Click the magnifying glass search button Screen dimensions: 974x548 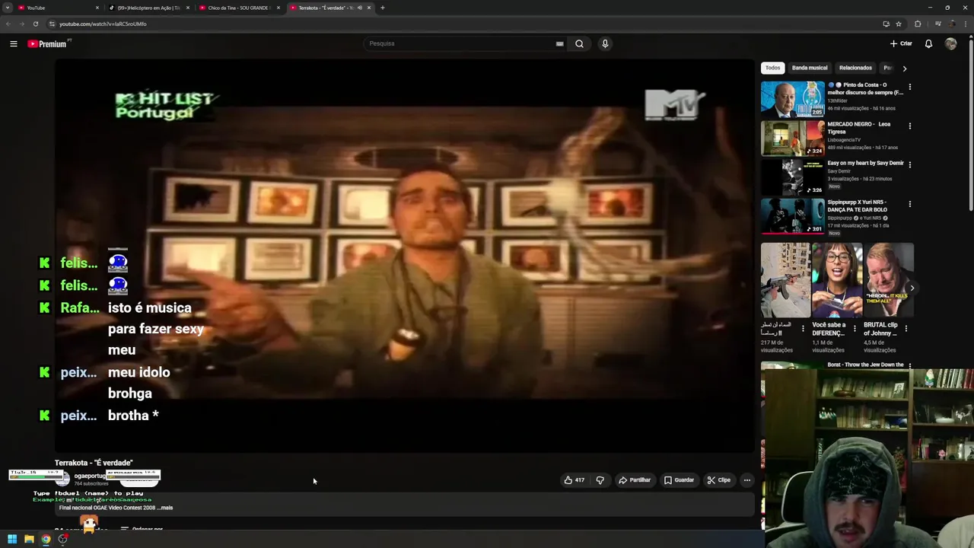click(x=579, y=43)
